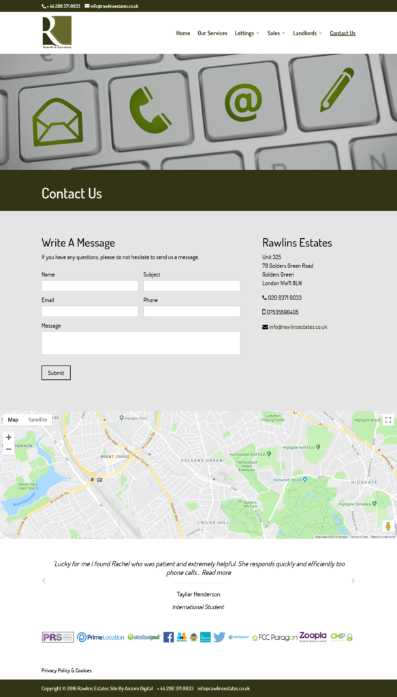Screen dimensions: 397x697
Task: Click the Facebook icon in partner logos
Action: [168, 637]
